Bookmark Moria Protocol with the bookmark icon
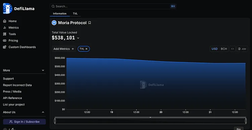The width and height of the screenshot is (252, 130). click(x=90, y=23)
